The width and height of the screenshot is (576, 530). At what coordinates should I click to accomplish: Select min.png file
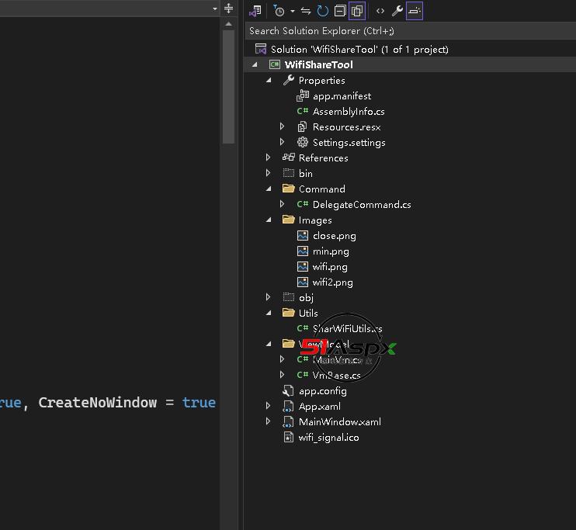(x=331, y=251)
